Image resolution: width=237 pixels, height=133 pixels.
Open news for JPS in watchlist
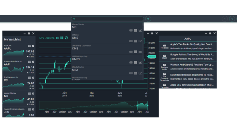click(29, 110)
